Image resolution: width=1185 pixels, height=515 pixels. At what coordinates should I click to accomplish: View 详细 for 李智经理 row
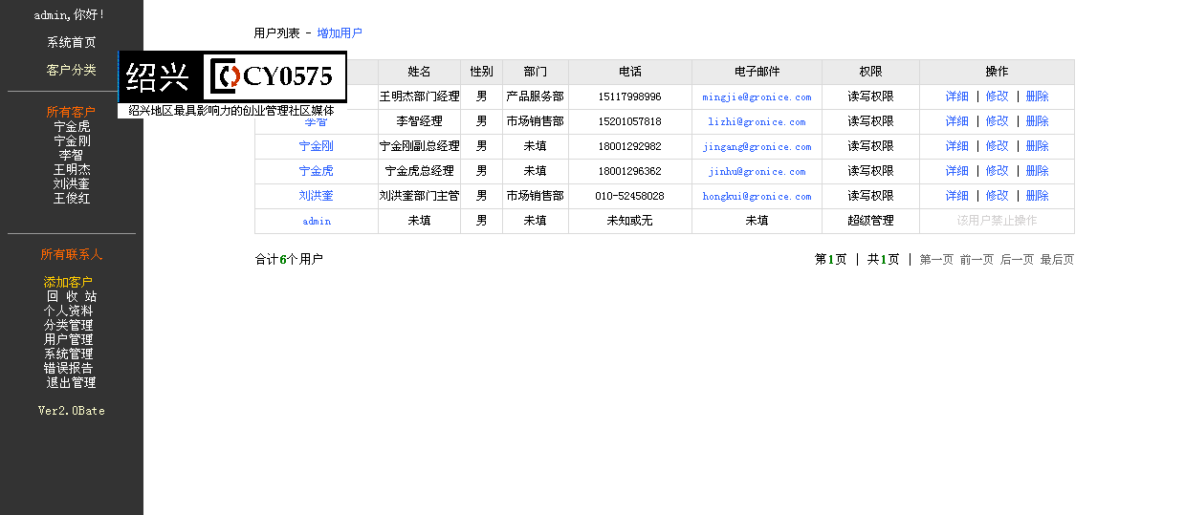point(957,121)
